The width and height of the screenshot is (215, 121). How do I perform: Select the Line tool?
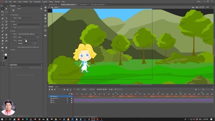point(2,22)
